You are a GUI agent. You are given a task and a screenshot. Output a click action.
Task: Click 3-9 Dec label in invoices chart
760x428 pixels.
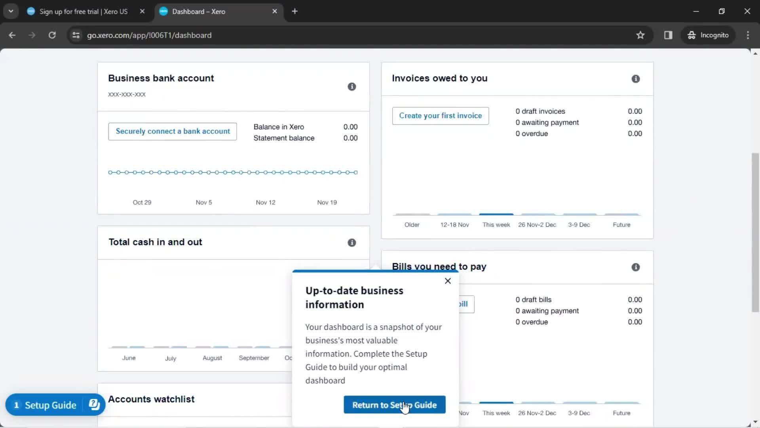point(579,225)
